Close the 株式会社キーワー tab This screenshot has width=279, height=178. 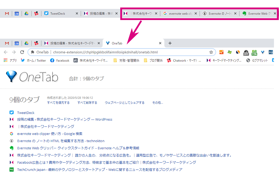(x=156, y=13)
